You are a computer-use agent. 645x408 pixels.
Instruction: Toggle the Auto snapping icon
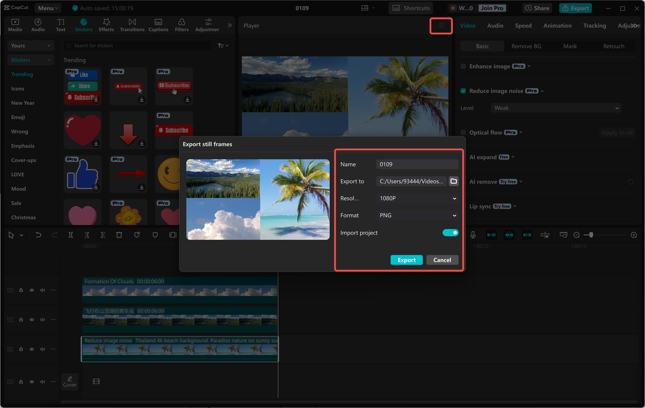pos(509,235)
